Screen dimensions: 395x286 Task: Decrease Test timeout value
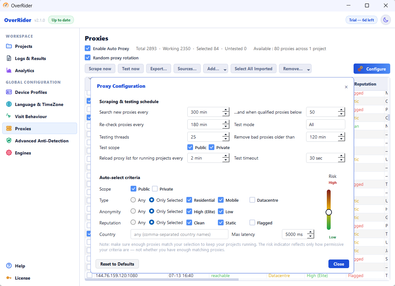coord(341,160)
